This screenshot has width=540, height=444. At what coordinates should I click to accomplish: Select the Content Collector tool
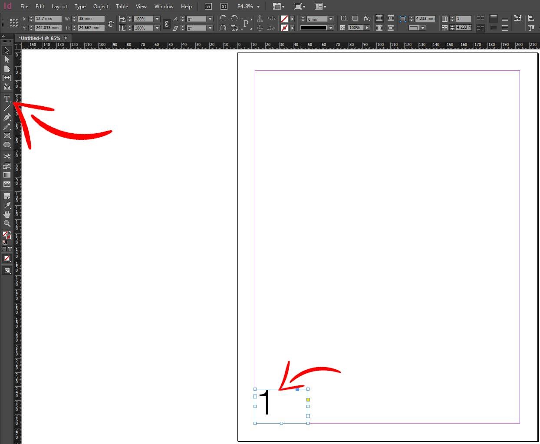click(x=7, y=87)
